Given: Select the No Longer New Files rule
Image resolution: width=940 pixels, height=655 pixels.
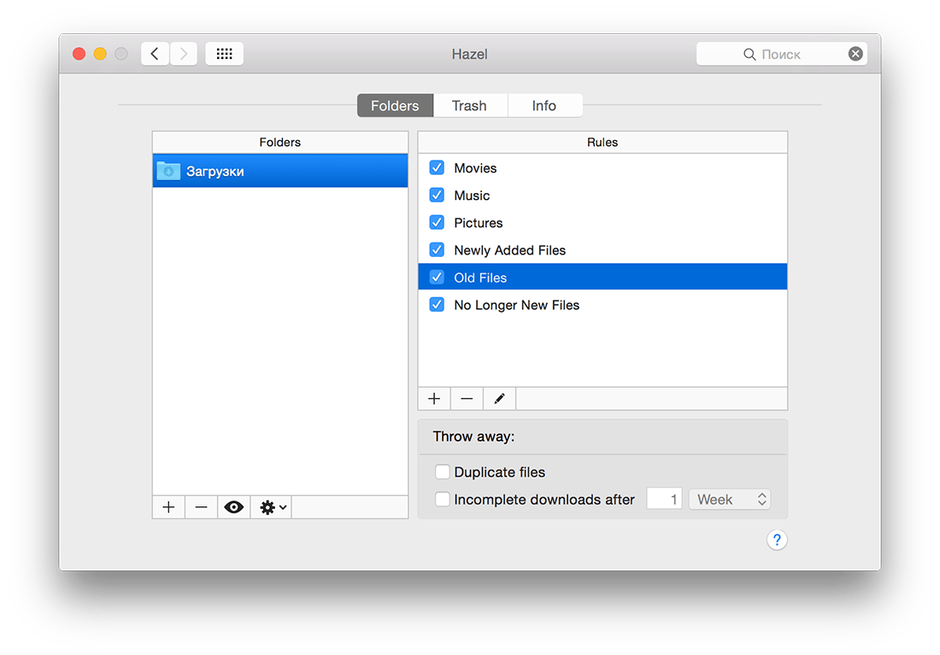Looking at the screenshot, I should click(x=602, y=305).
